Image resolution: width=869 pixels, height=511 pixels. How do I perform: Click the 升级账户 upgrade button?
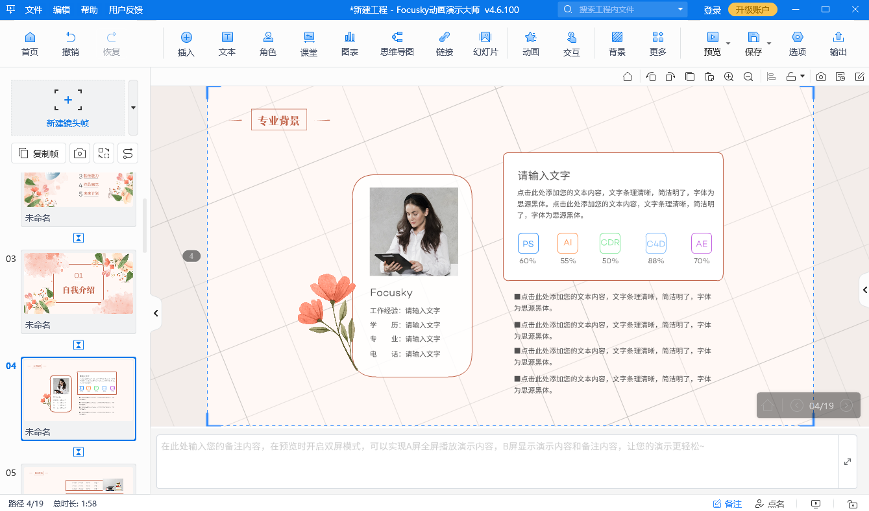tap(753, 10)
